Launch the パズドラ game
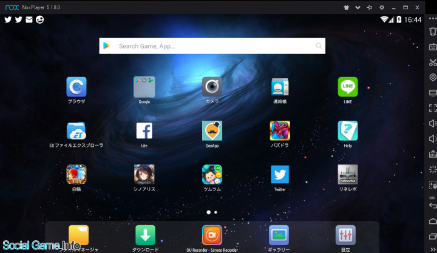The image size is (437, 253). (280, 130)
